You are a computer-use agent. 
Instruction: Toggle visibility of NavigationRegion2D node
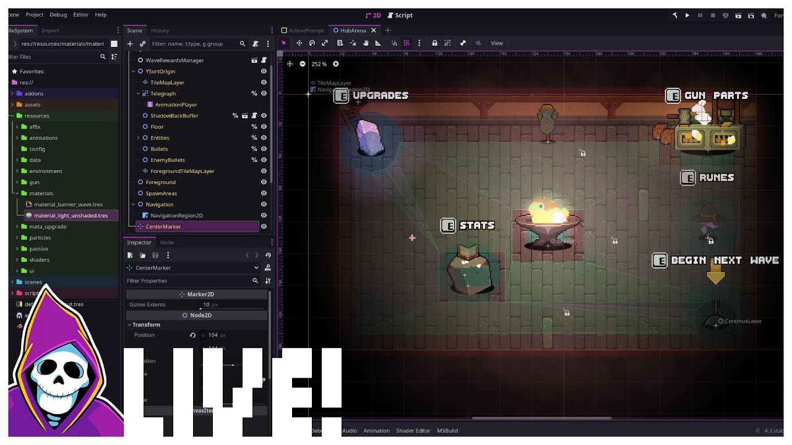[264, 216]
